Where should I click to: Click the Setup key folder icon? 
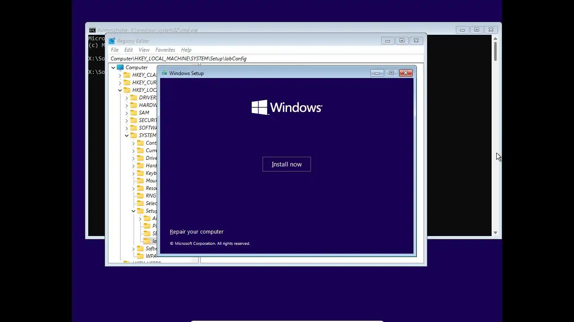140,211
